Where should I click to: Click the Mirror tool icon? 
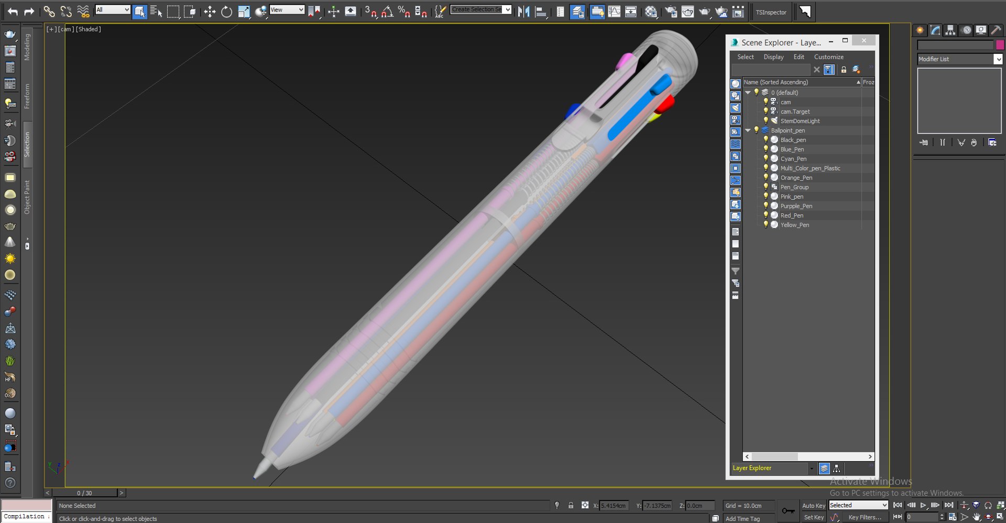(x=523, y=11)
